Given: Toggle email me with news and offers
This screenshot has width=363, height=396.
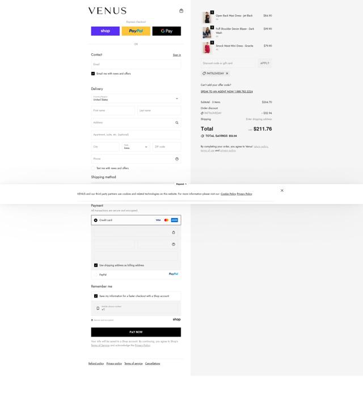Looking at the screenshot, I should (93, 74).
